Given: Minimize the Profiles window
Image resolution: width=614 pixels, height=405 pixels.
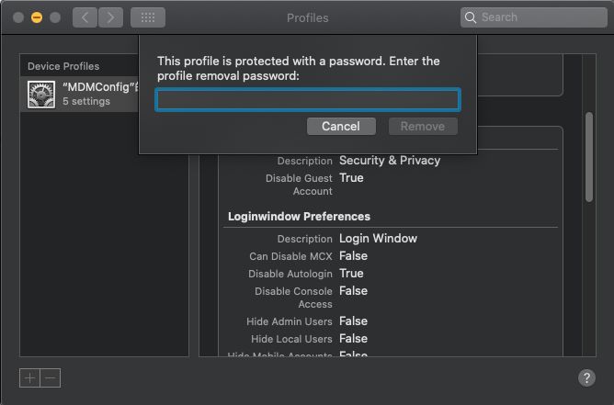Looking at the screenshot, I should point(37,17).
